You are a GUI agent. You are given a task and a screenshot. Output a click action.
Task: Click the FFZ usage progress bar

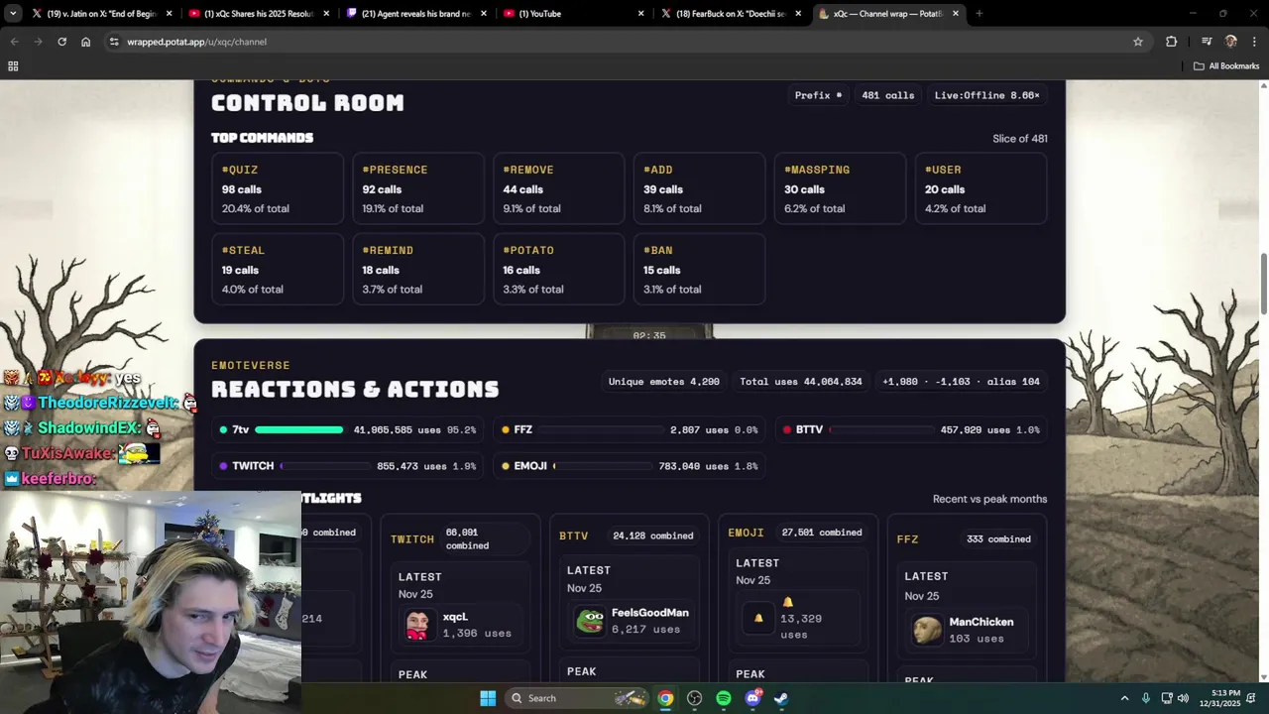click(602, 430)
